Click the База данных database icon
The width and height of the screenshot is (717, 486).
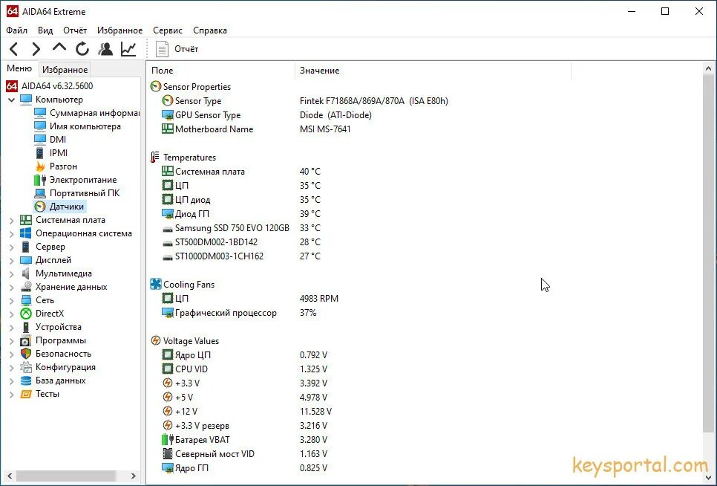pos(26,380)
